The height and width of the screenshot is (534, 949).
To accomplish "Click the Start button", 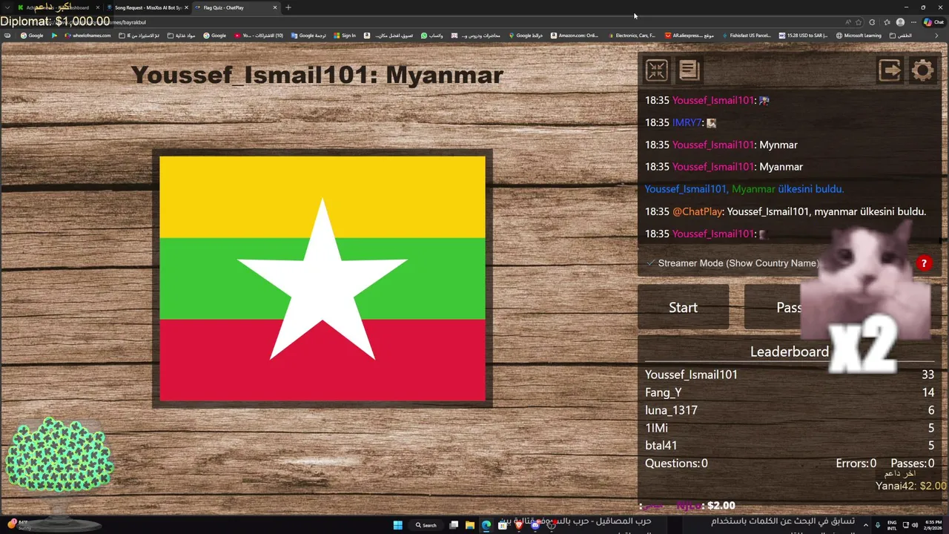I will click(683, 307).
